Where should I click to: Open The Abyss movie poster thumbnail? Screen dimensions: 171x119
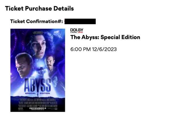(x=38, y=70)
